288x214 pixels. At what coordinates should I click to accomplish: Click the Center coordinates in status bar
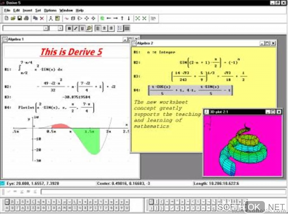tap(123, 183)
